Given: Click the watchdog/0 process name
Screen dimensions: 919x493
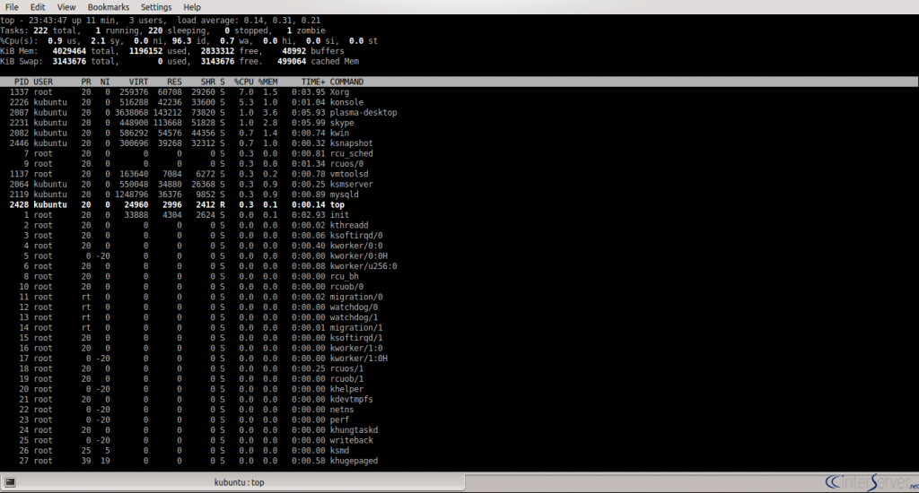Looking at the screenshot, I should 354,307.
